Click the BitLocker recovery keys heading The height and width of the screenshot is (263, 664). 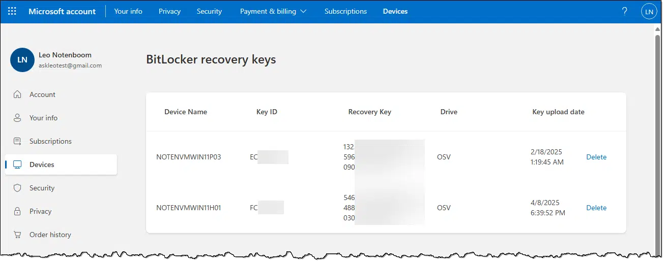(x=211, y=59)
